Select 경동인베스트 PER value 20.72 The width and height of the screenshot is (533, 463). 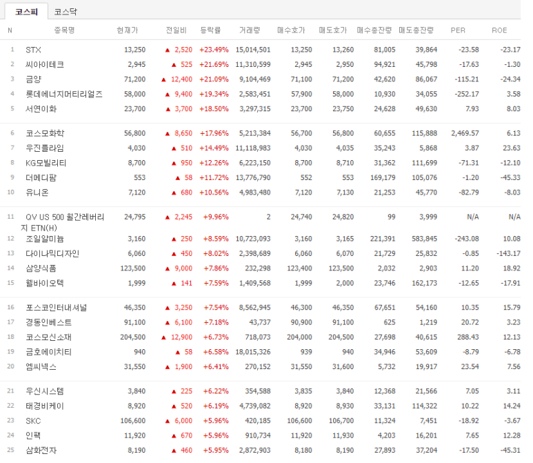(470, 322)
